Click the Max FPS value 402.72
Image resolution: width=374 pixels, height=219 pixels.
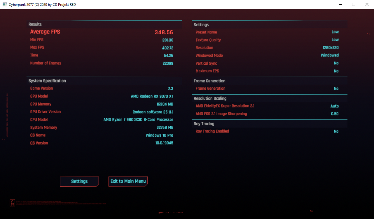[x=168, y=48]
